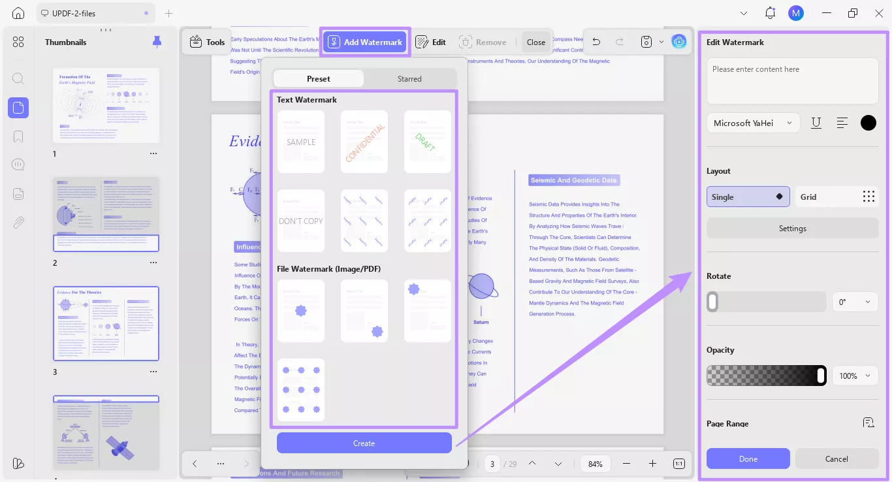892x482 pixels.
Task: Click the Done button
Action: tap(748, 458)
